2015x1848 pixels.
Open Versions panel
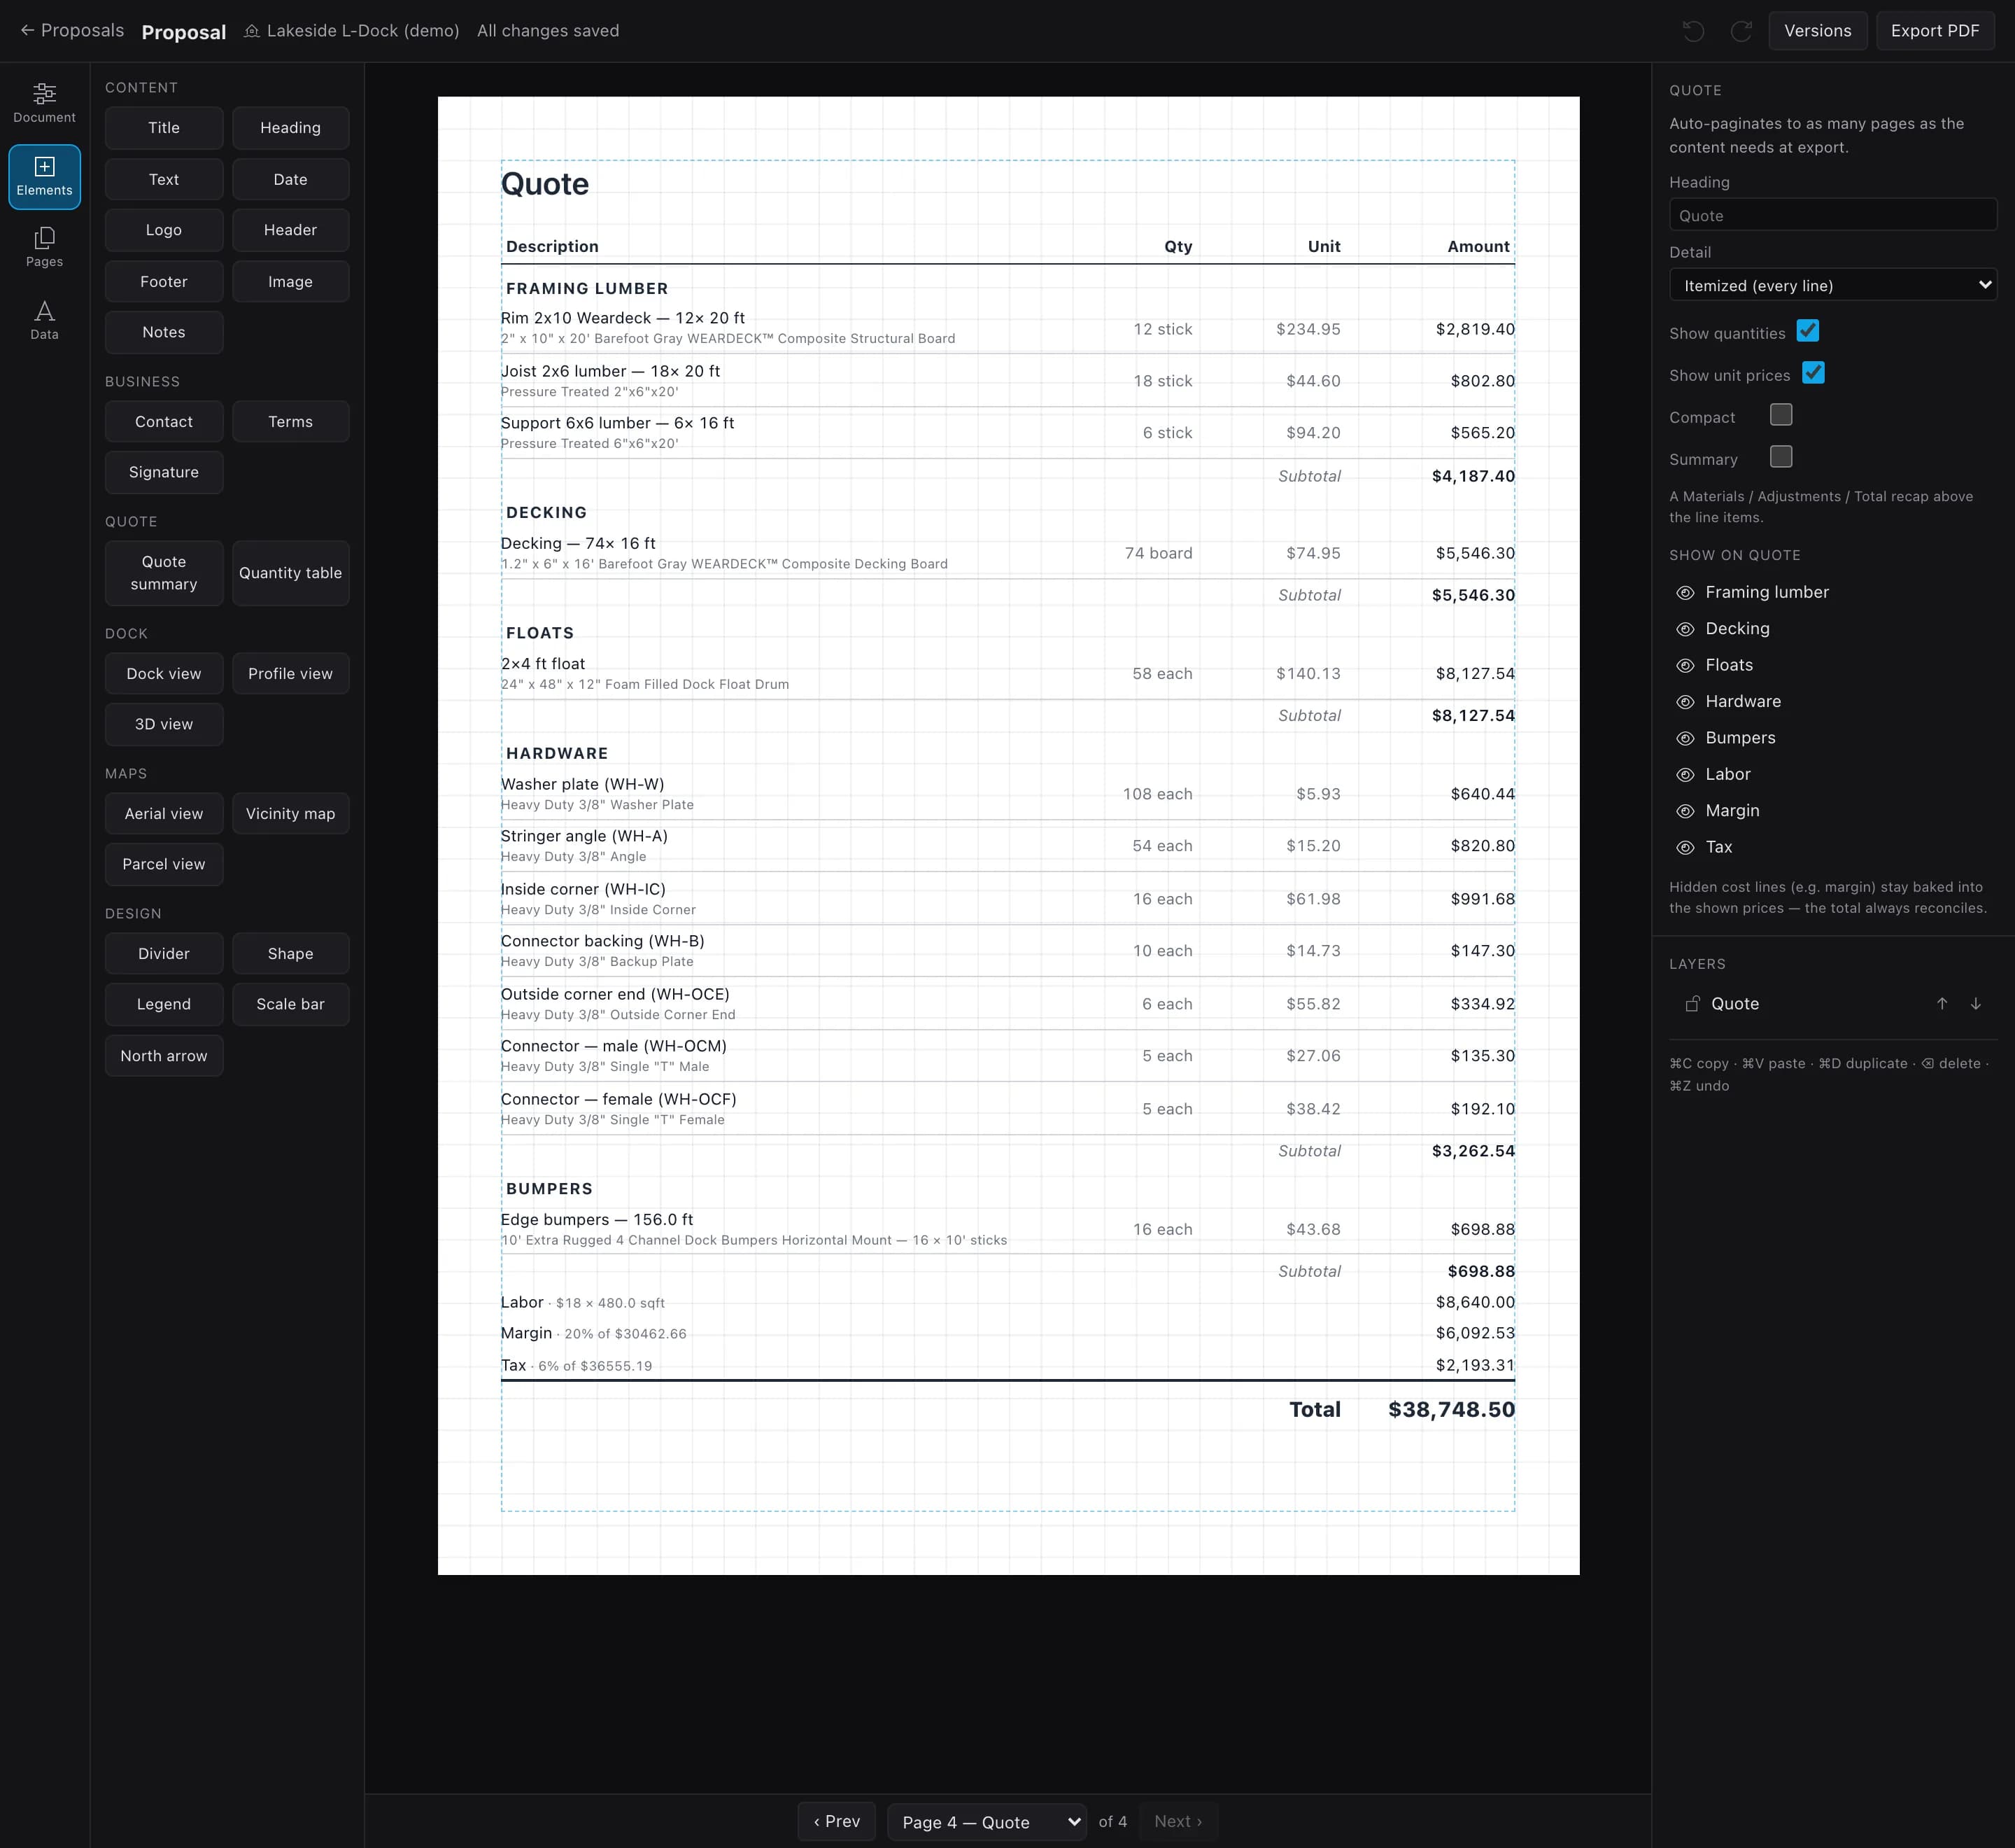coord(1817,31)
